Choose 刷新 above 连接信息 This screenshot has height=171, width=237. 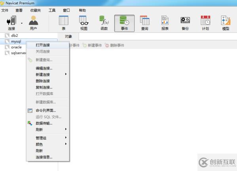(48, 150)
